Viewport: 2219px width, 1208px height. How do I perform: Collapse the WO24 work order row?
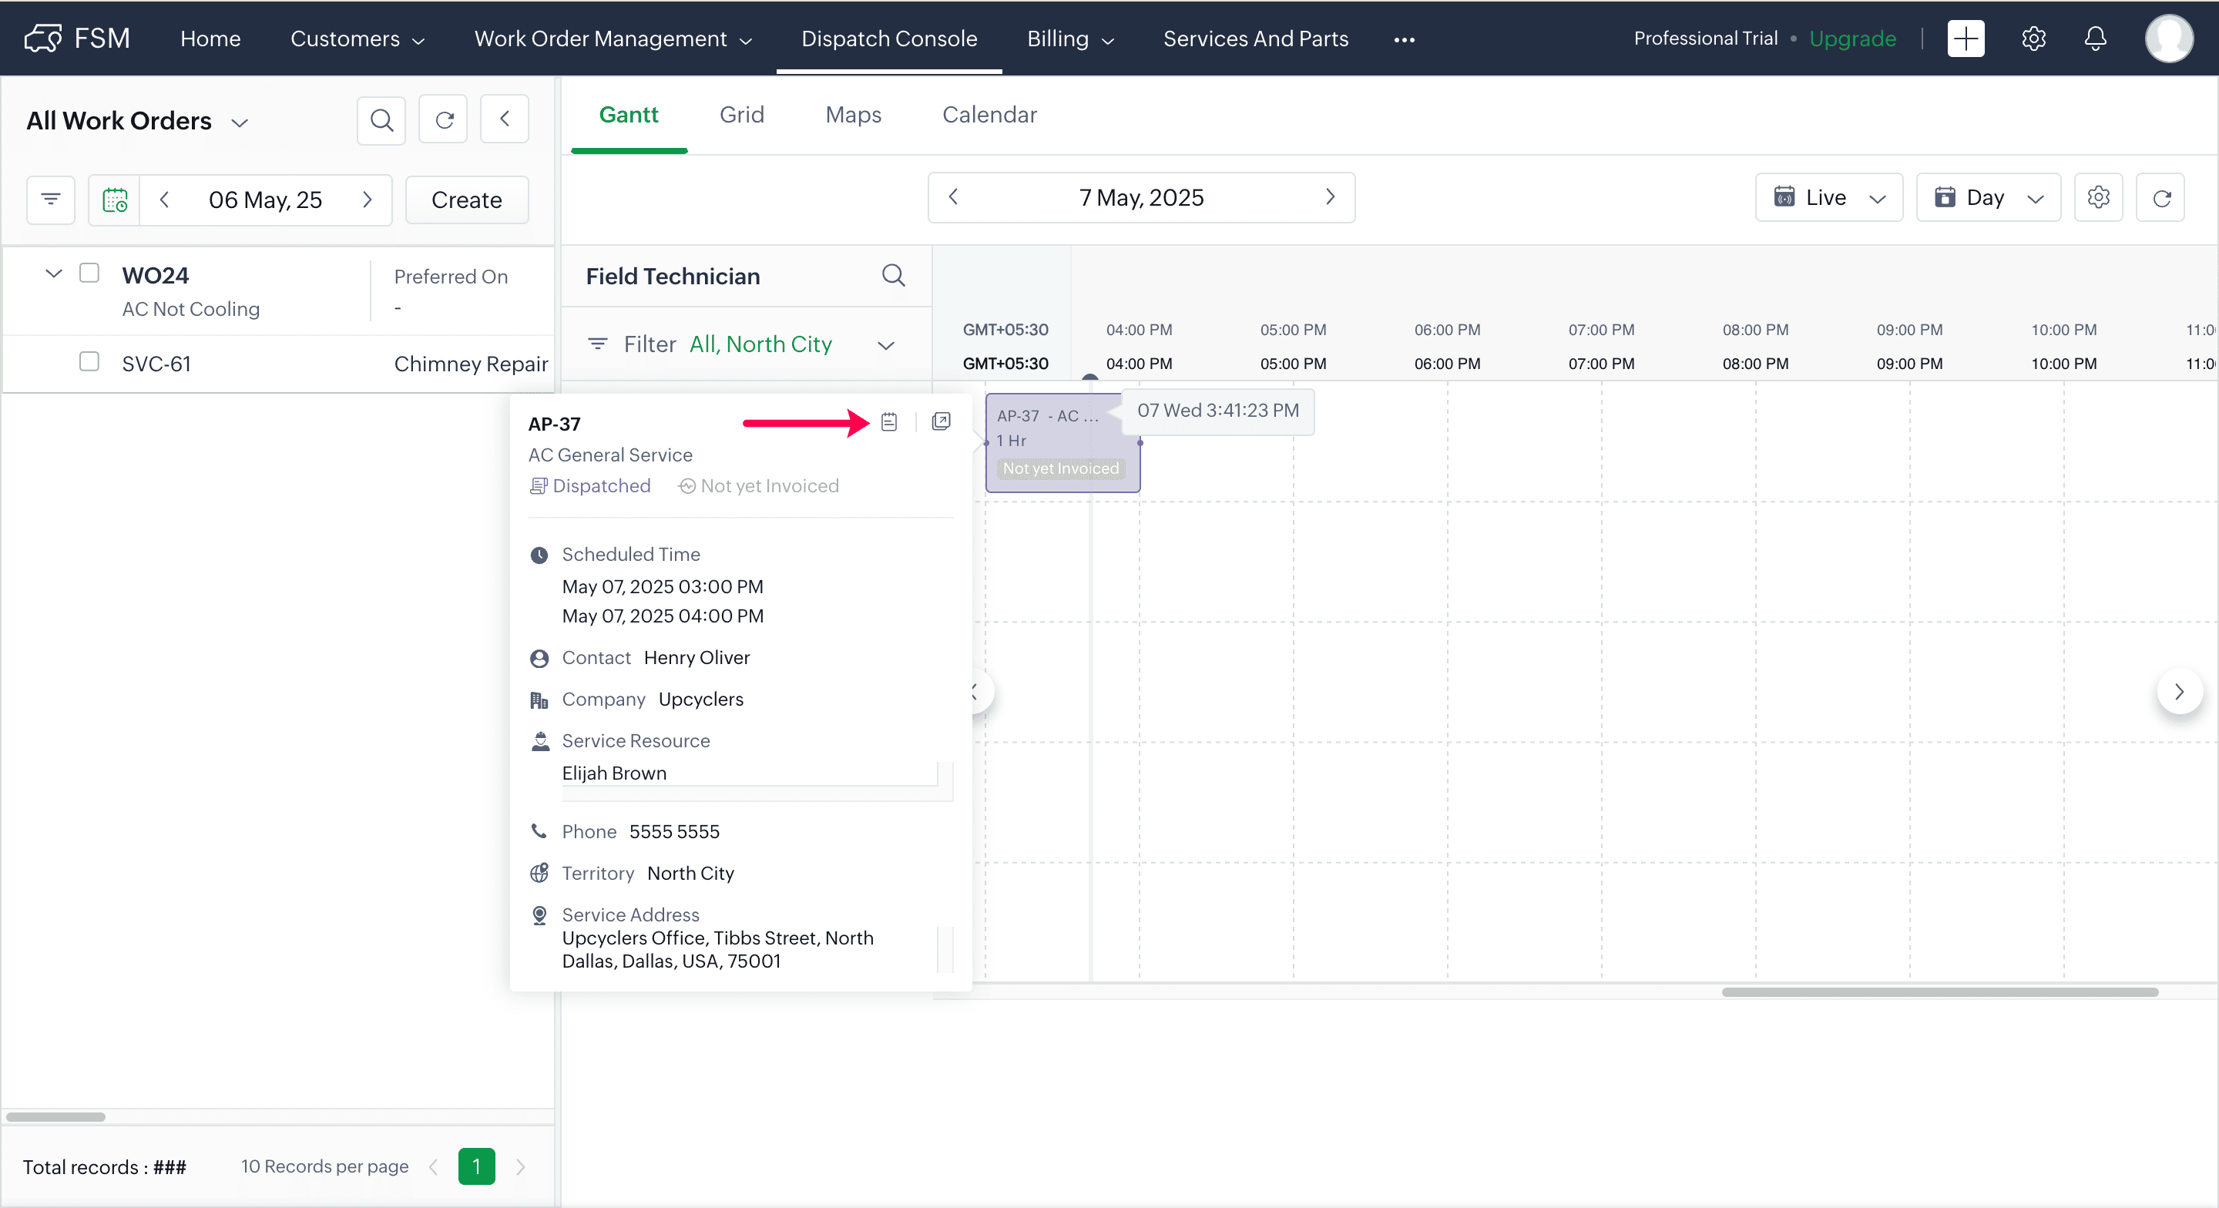coord(53,274)
